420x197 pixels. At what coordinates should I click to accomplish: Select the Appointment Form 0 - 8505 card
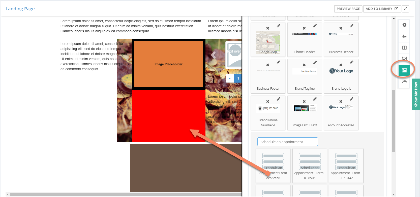[310, 165]
